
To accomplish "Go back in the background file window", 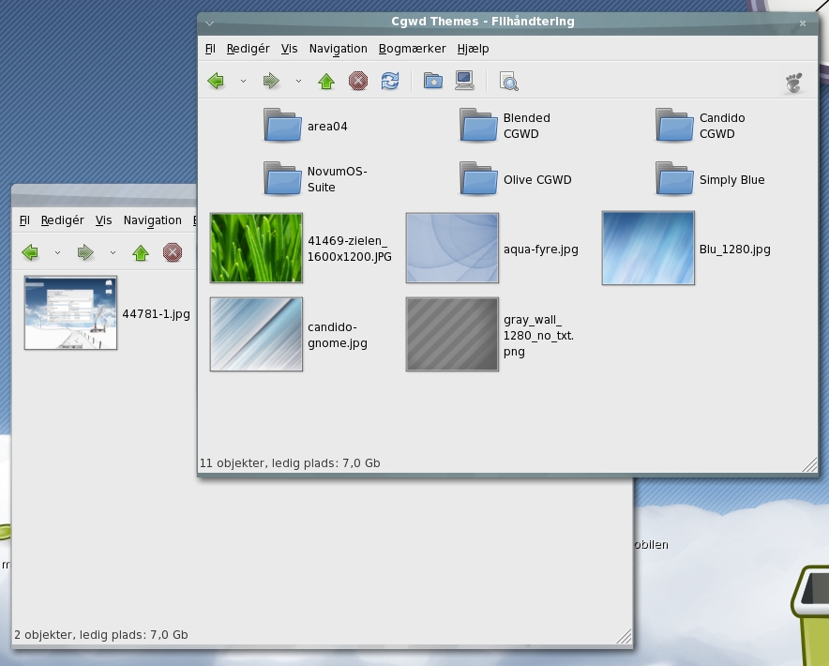I will pos(30,253).
